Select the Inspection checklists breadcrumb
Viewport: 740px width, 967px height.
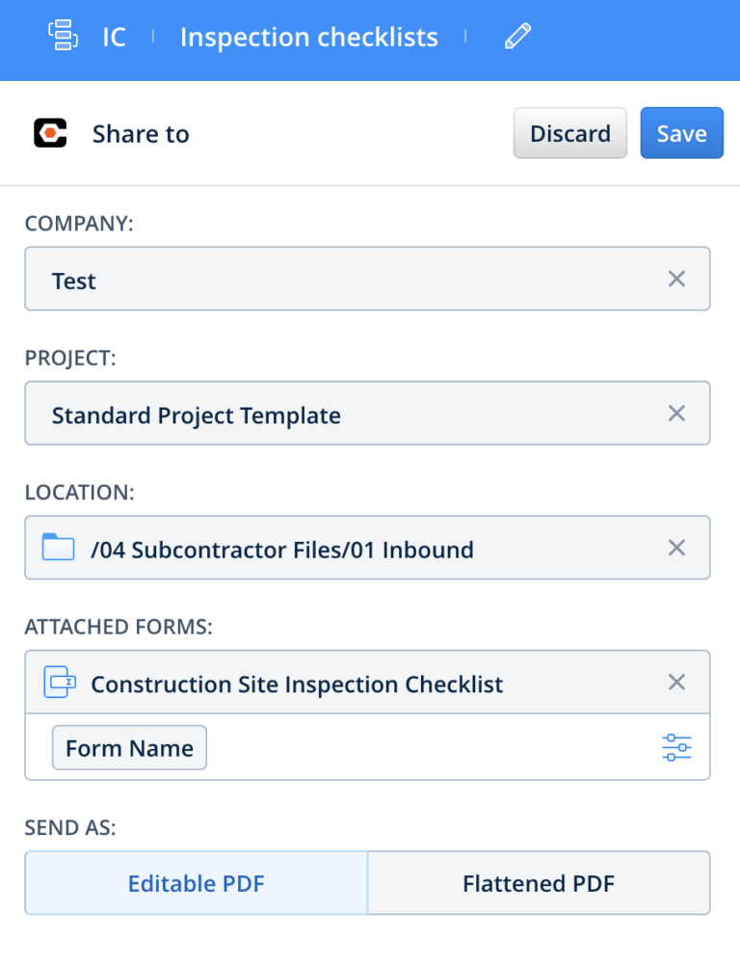coord(308,37)
